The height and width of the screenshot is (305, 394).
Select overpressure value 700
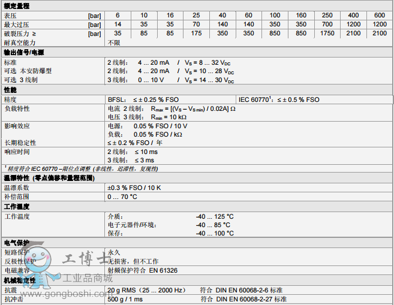point(327,25)
